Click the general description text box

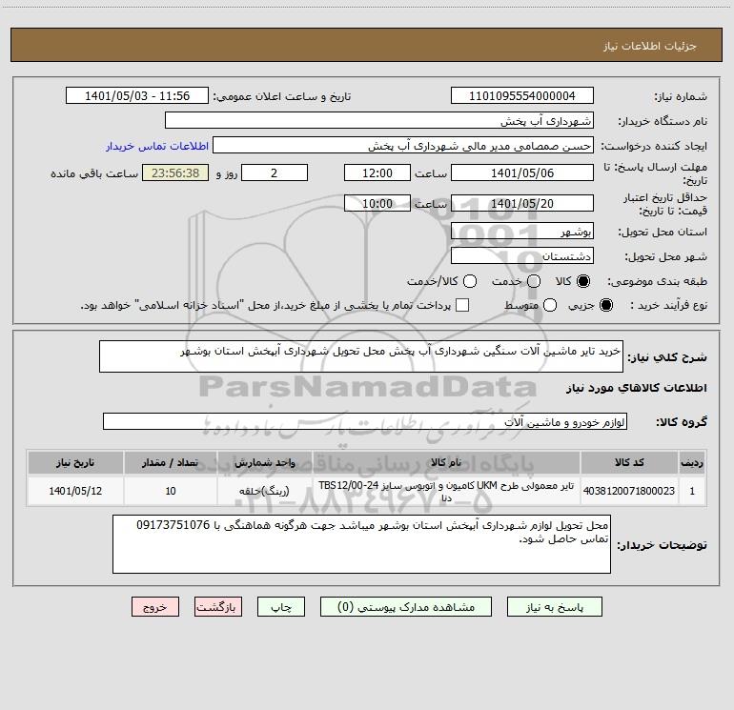click(361, 356)
